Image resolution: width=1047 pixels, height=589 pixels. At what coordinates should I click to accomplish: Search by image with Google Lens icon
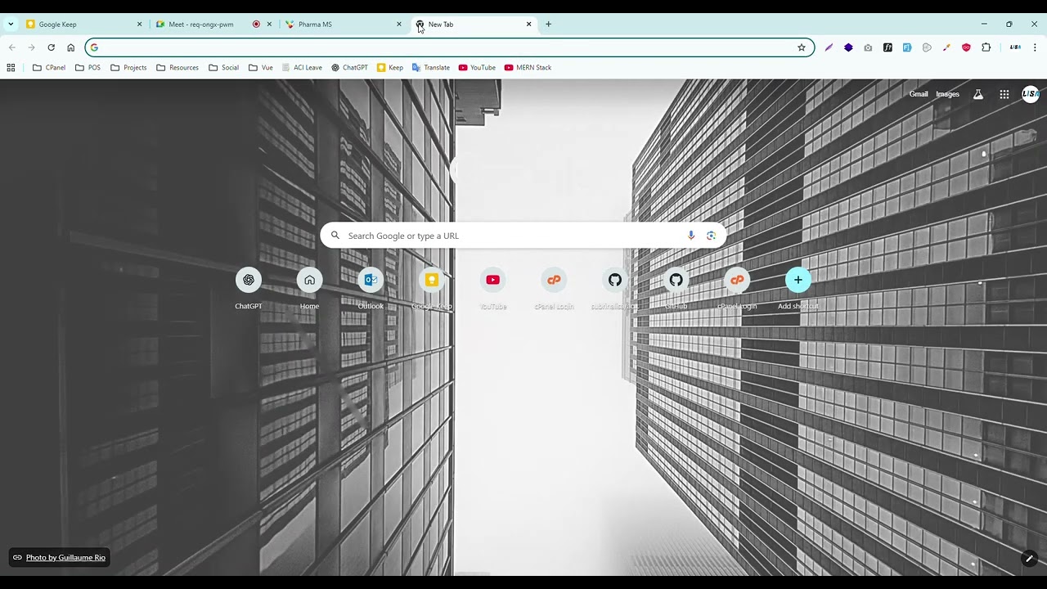click(x=711, y=236)
